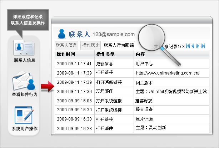Image resolution: width=219 pixels, height=148 pixels.
Task: Open the 联系人信息 tab
Action: tap(66, 45)
